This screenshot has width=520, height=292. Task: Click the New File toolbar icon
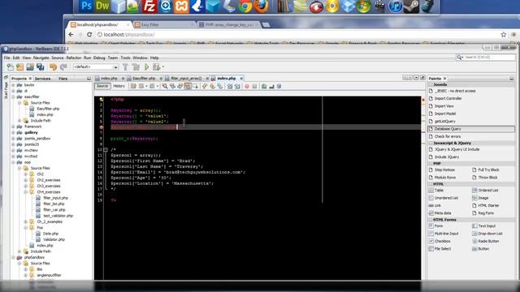tap(11, 67)
